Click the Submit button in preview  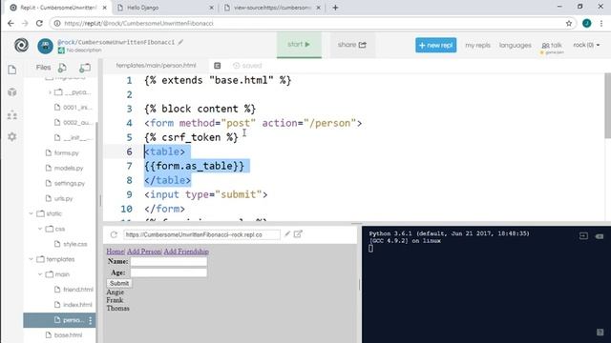tap(119, 283)
